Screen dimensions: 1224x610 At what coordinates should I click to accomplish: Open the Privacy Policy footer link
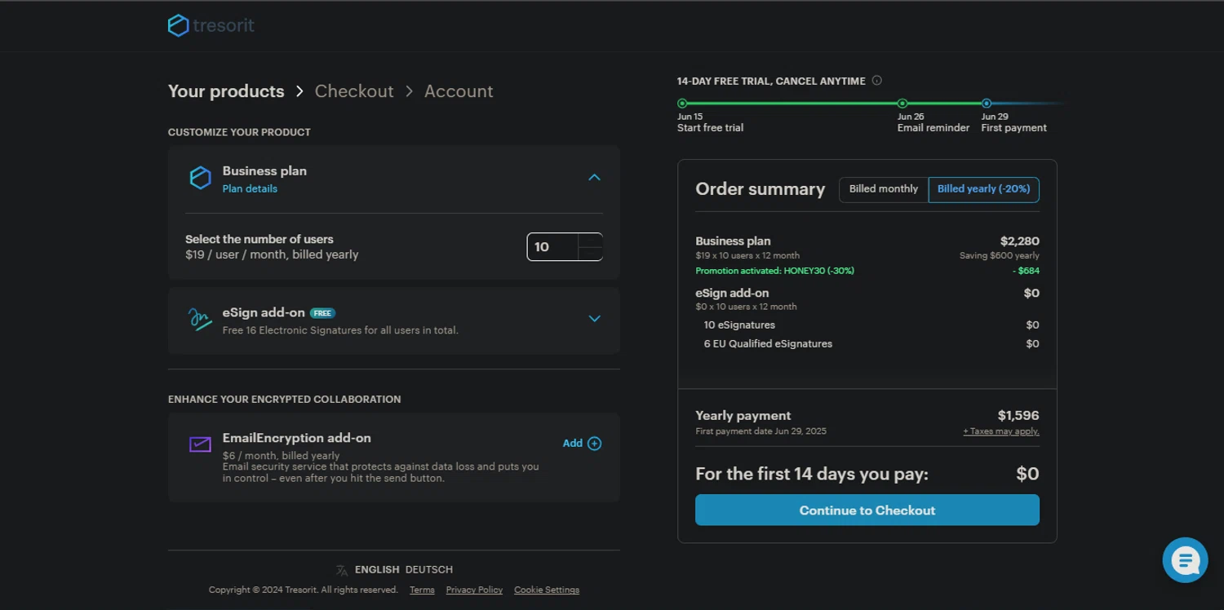click(474, 590)
